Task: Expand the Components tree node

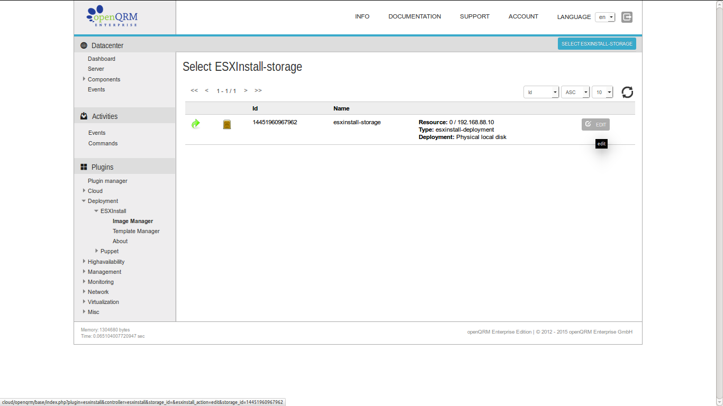Action: [x=84, y=79]
